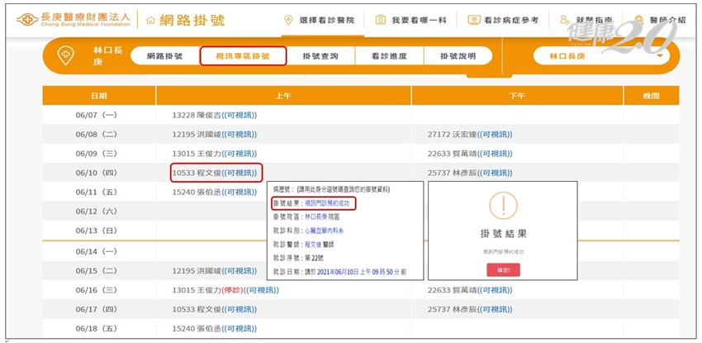The width and height of the screenshot is (702, 343).
Task: Select 13228 陳俊吉 on 06/07 morning
Action: tap(215, 115)
